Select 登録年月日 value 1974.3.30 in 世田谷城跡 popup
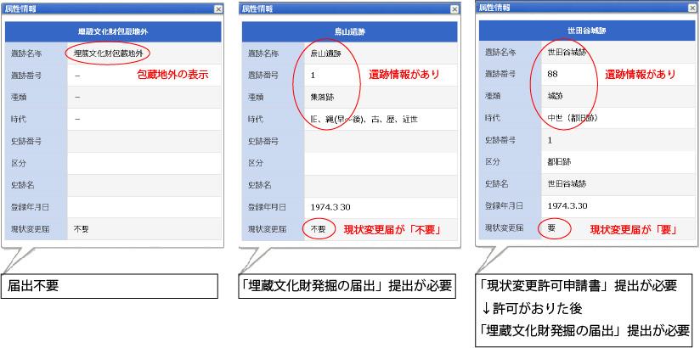The width and height of the screenshot is (700, 348). (567, 205)
